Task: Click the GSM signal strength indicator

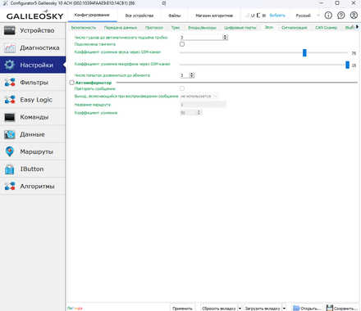Action: [x=247, y=16]
